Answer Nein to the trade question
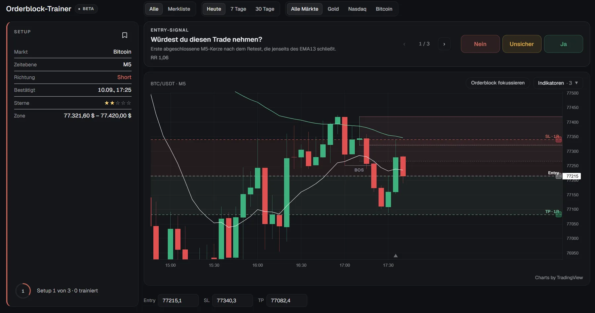 (480, 44)
